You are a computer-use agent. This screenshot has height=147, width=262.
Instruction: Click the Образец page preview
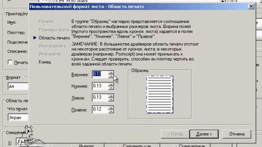coord(160,94)
